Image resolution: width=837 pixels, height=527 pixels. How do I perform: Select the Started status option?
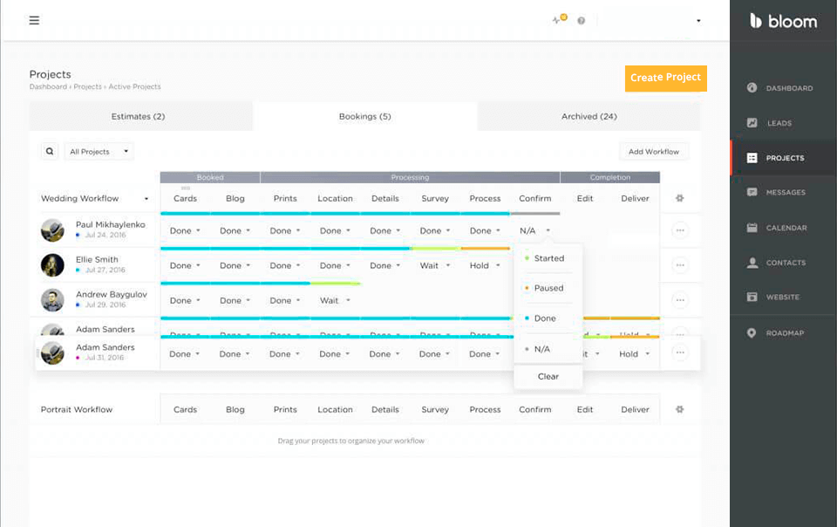[x=548, y=258]
